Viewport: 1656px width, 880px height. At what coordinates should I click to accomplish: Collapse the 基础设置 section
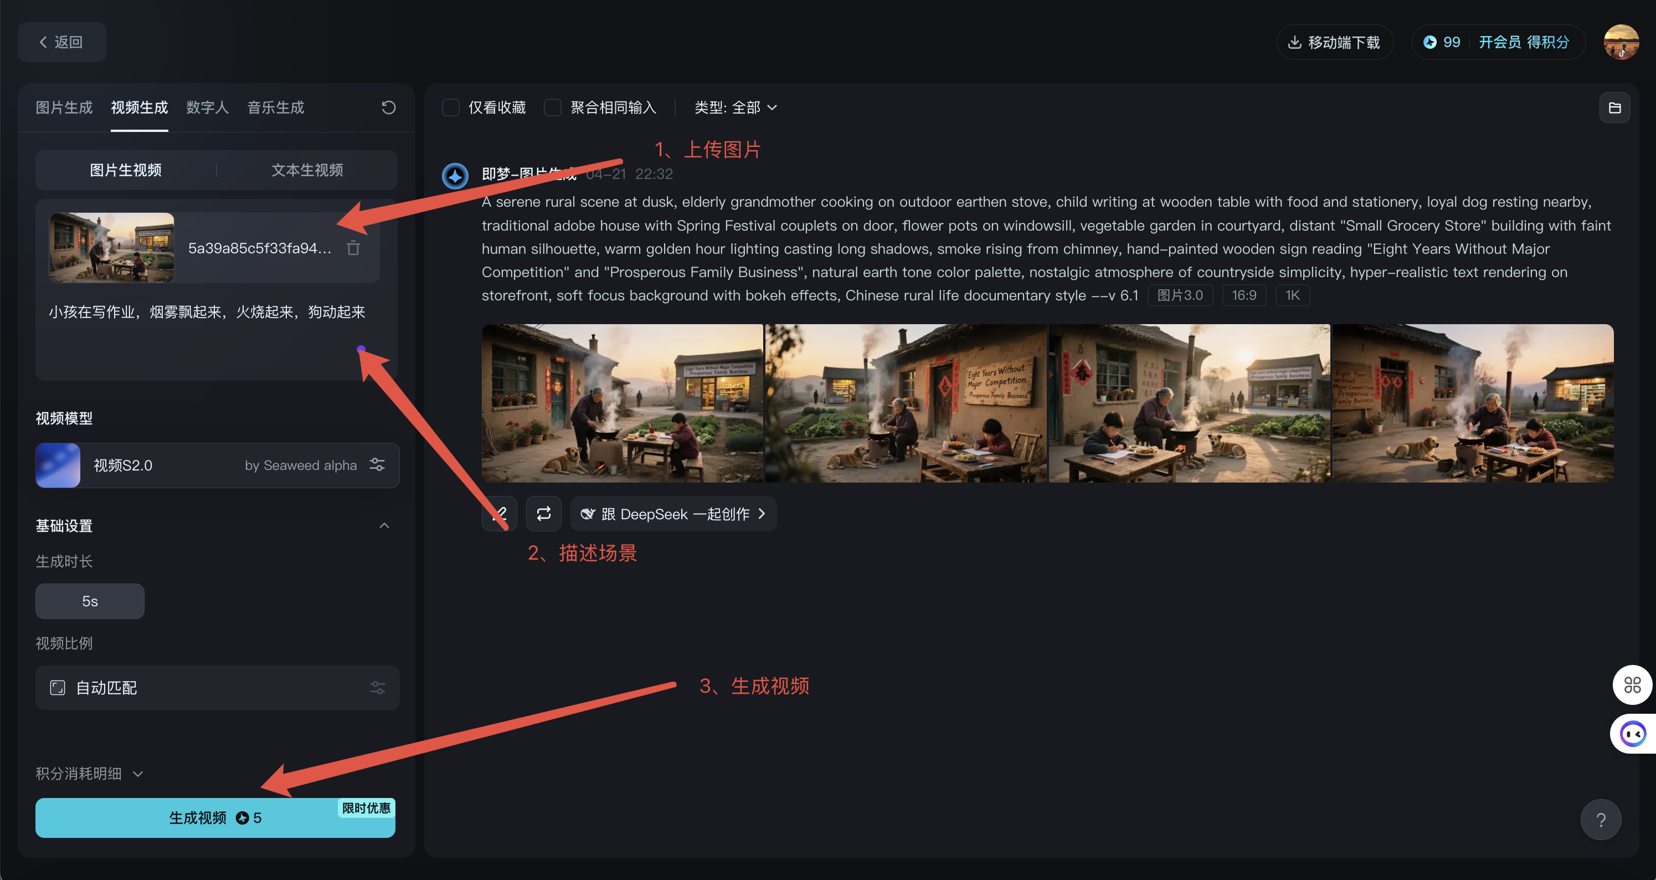384,525
